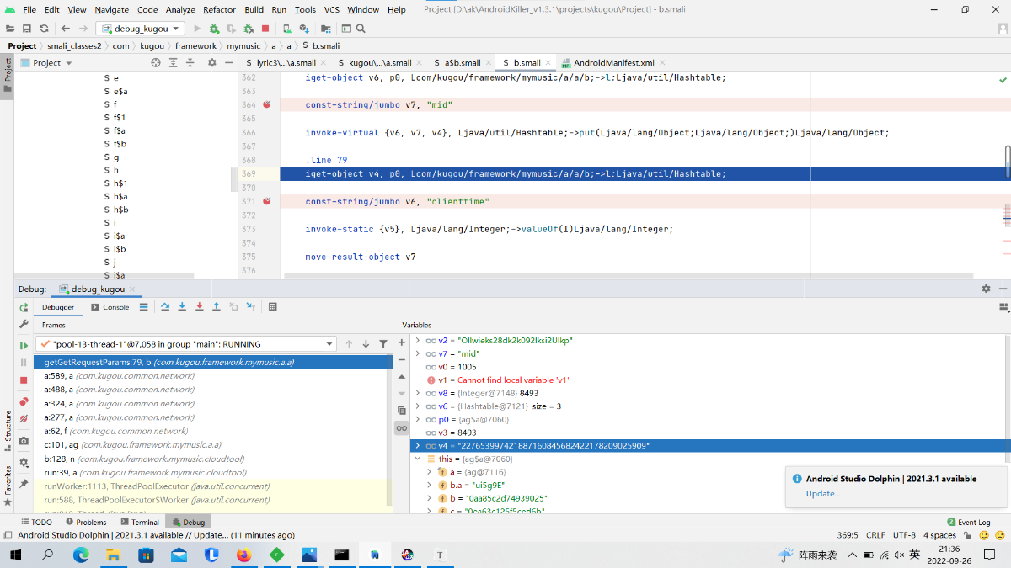
Task: Select frame a:589 in Frames list
Action: [119, 376]
